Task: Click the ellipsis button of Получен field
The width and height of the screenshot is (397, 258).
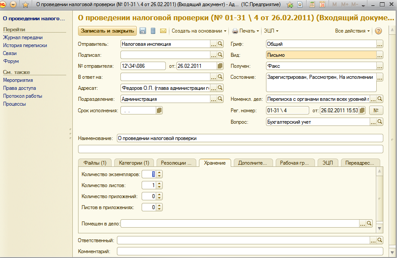Action: pyautogui.click(x=379, y=66)
